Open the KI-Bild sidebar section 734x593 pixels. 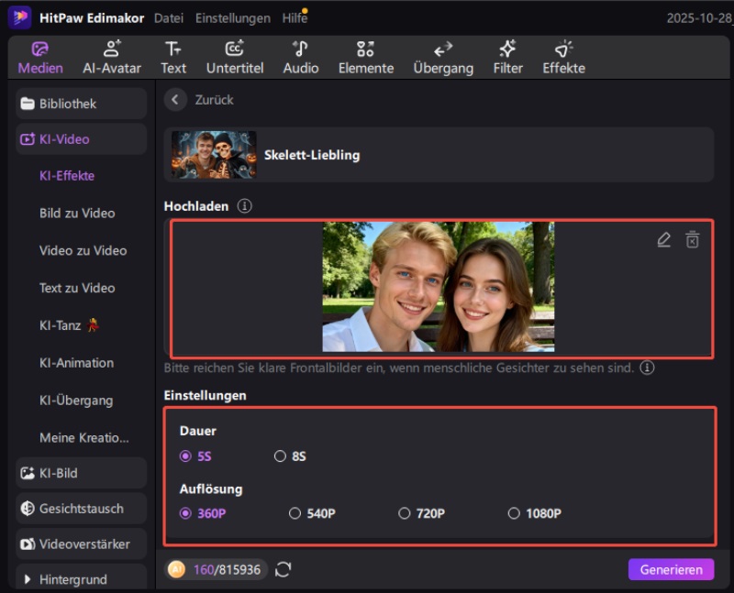coord(81,473)
